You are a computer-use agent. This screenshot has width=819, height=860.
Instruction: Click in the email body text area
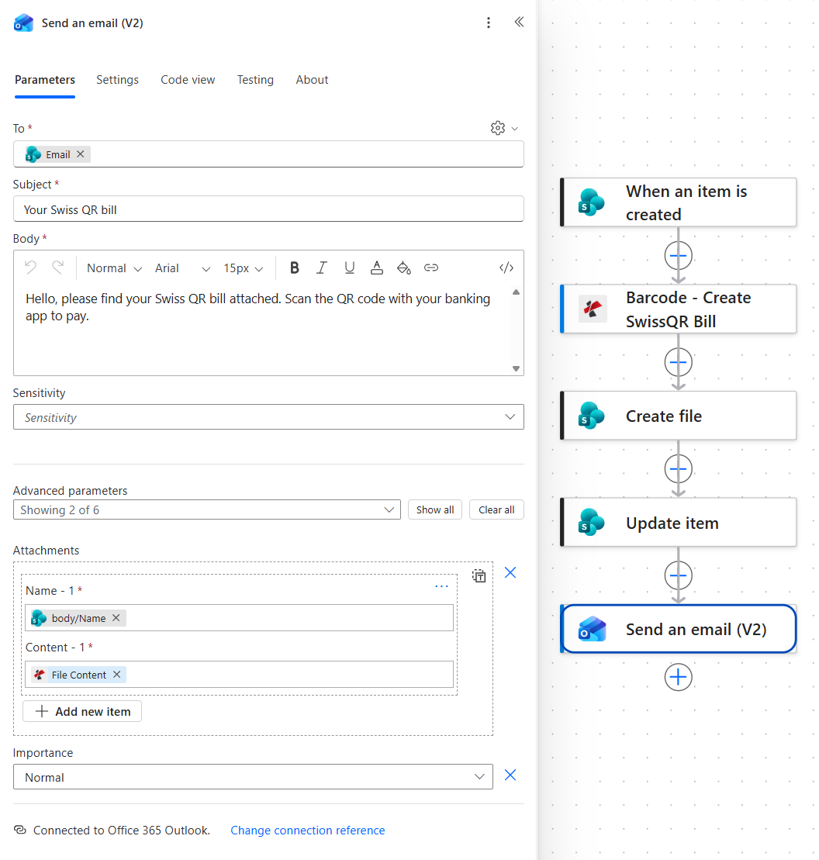coord(262,330)
